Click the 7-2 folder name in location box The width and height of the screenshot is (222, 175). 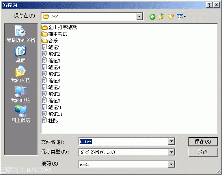[54, 16]
